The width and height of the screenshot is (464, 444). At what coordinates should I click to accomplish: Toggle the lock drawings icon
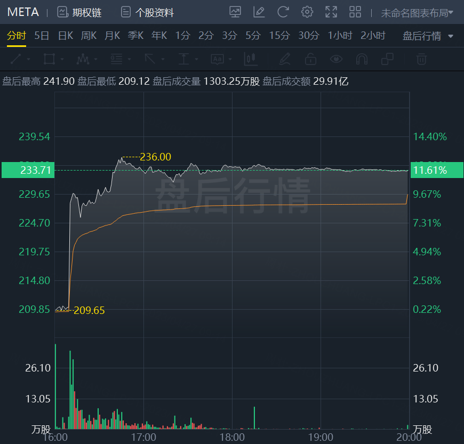(x=310, y=59)
